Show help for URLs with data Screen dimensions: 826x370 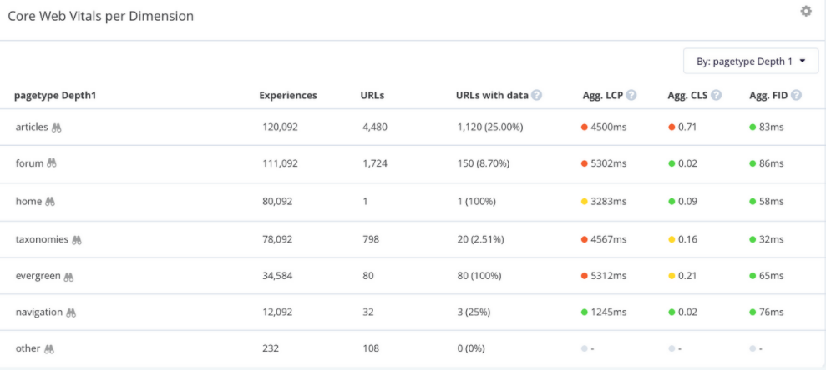536,96
